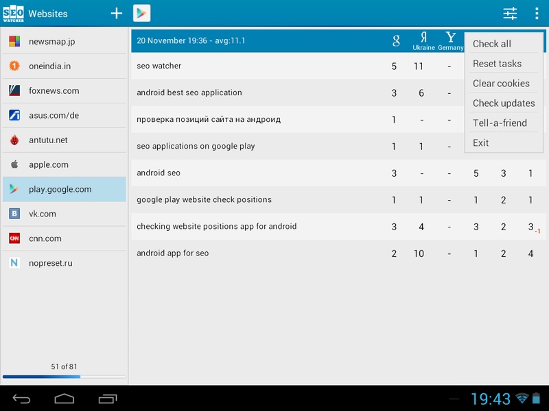This screenshot has height=411, width=549.
Task: Select 'google play website check positions' keyword
Action: point(338,199)
